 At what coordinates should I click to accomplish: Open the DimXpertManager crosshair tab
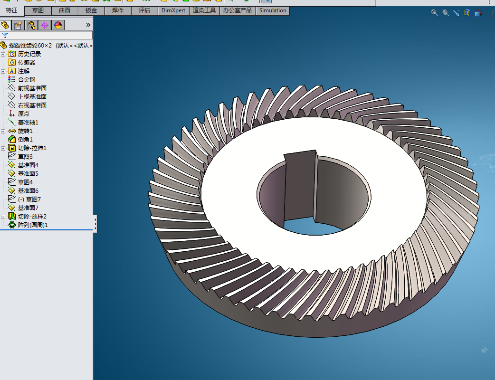pyautogui.click(x=45, y=25)
